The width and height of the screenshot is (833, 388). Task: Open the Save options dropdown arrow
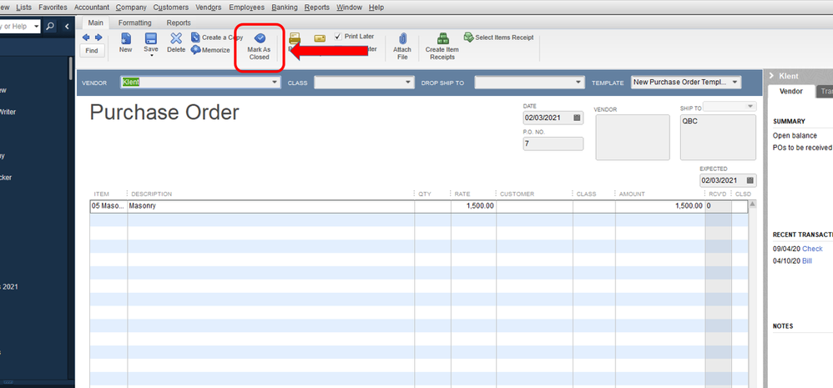click(x=151, y=55)
